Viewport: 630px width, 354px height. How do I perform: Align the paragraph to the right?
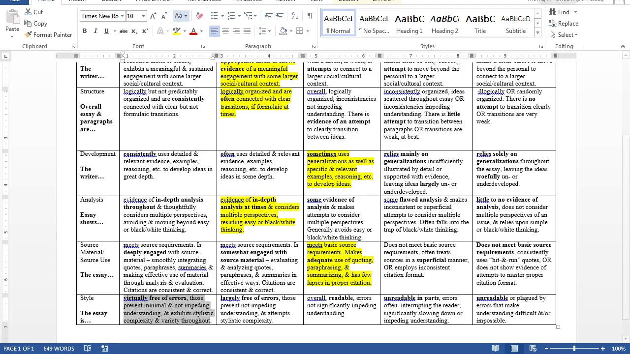[x=236, y=31]
